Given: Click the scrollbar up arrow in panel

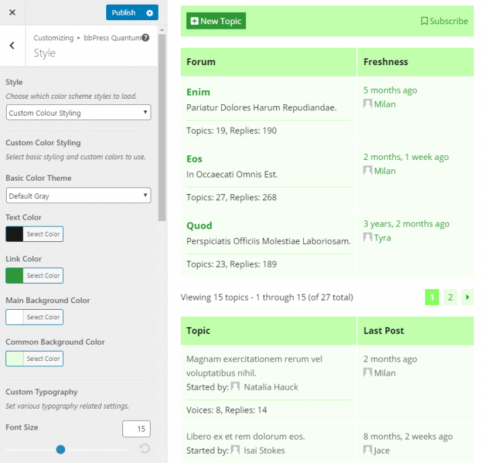Looking at the screenshot, I should tap(162, 30).
